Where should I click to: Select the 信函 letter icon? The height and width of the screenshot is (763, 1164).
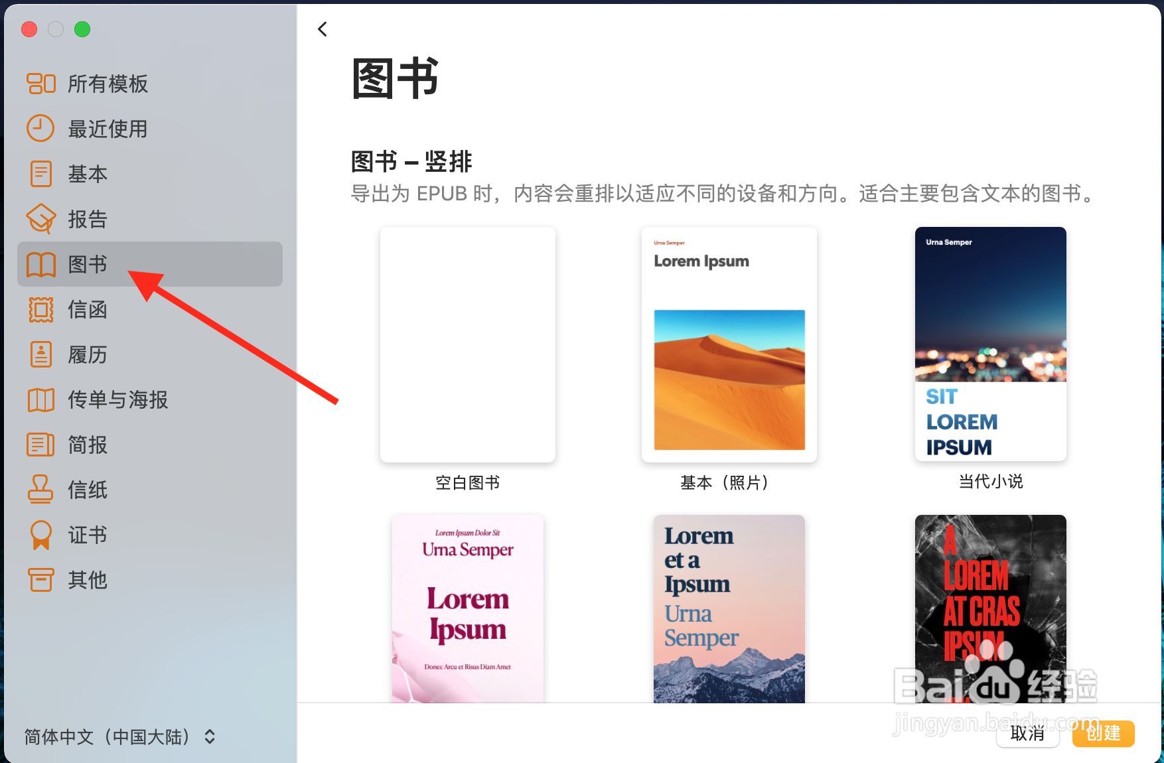(40, 310)
